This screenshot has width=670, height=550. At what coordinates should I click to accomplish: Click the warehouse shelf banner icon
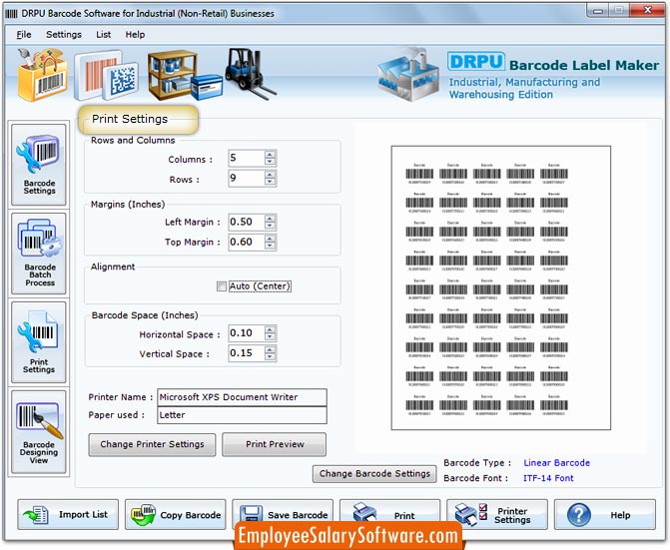185,76
